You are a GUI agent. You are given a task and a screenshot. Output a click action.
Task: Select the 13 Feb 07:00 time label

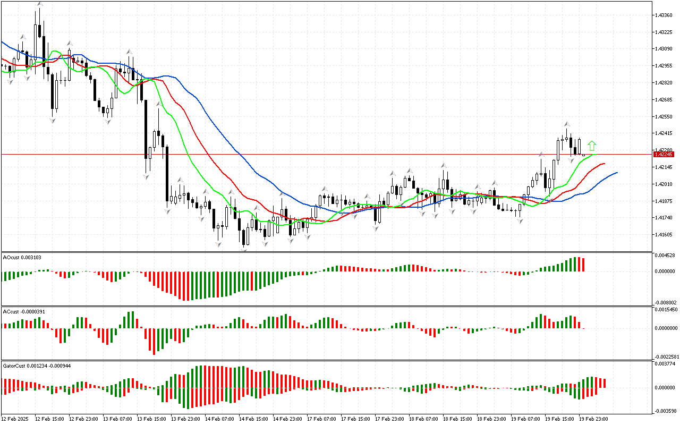click(116, 419)
